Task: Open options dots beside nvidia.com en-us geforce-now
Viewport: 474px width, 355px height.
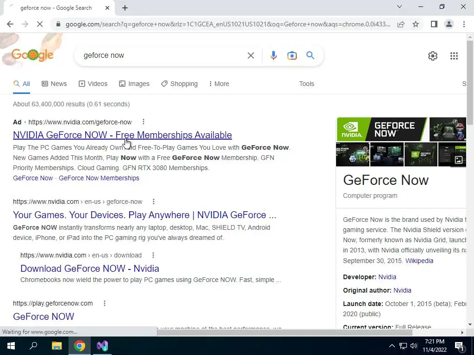Action: click(154, 202)
